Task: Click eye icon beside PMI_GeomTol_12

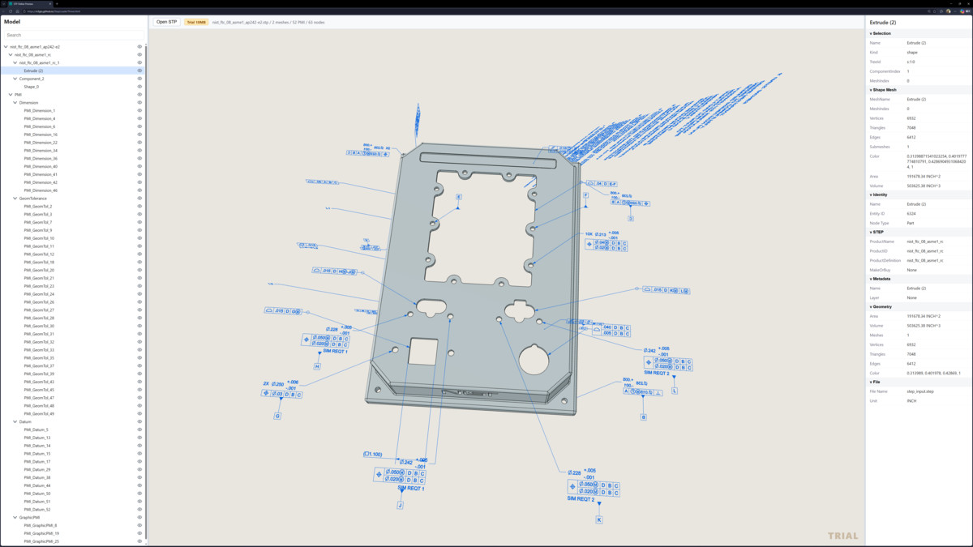Action: 139,254
